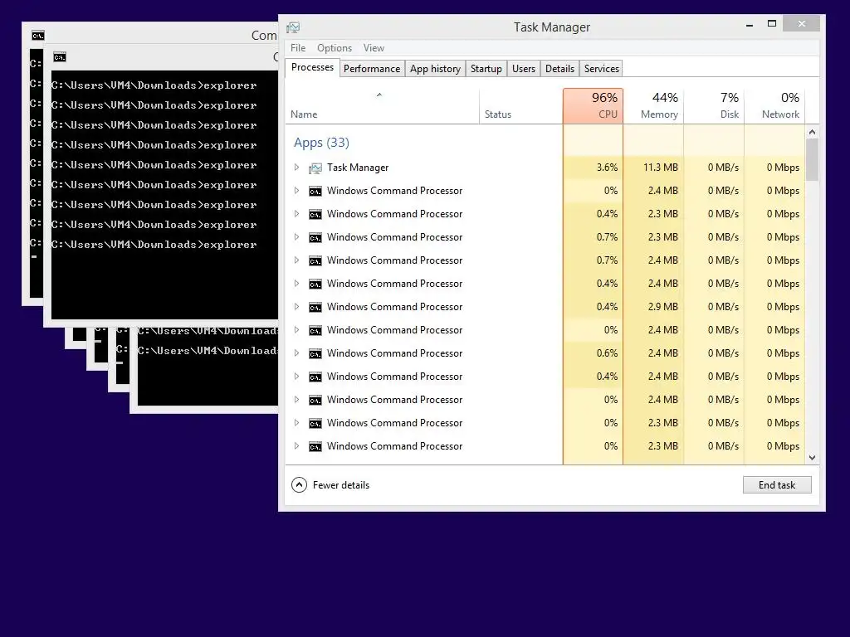This screenshot has width=850, height=637.
Task: Click the cmd icon of the 2.9 MB process
Action: point(315,307)
